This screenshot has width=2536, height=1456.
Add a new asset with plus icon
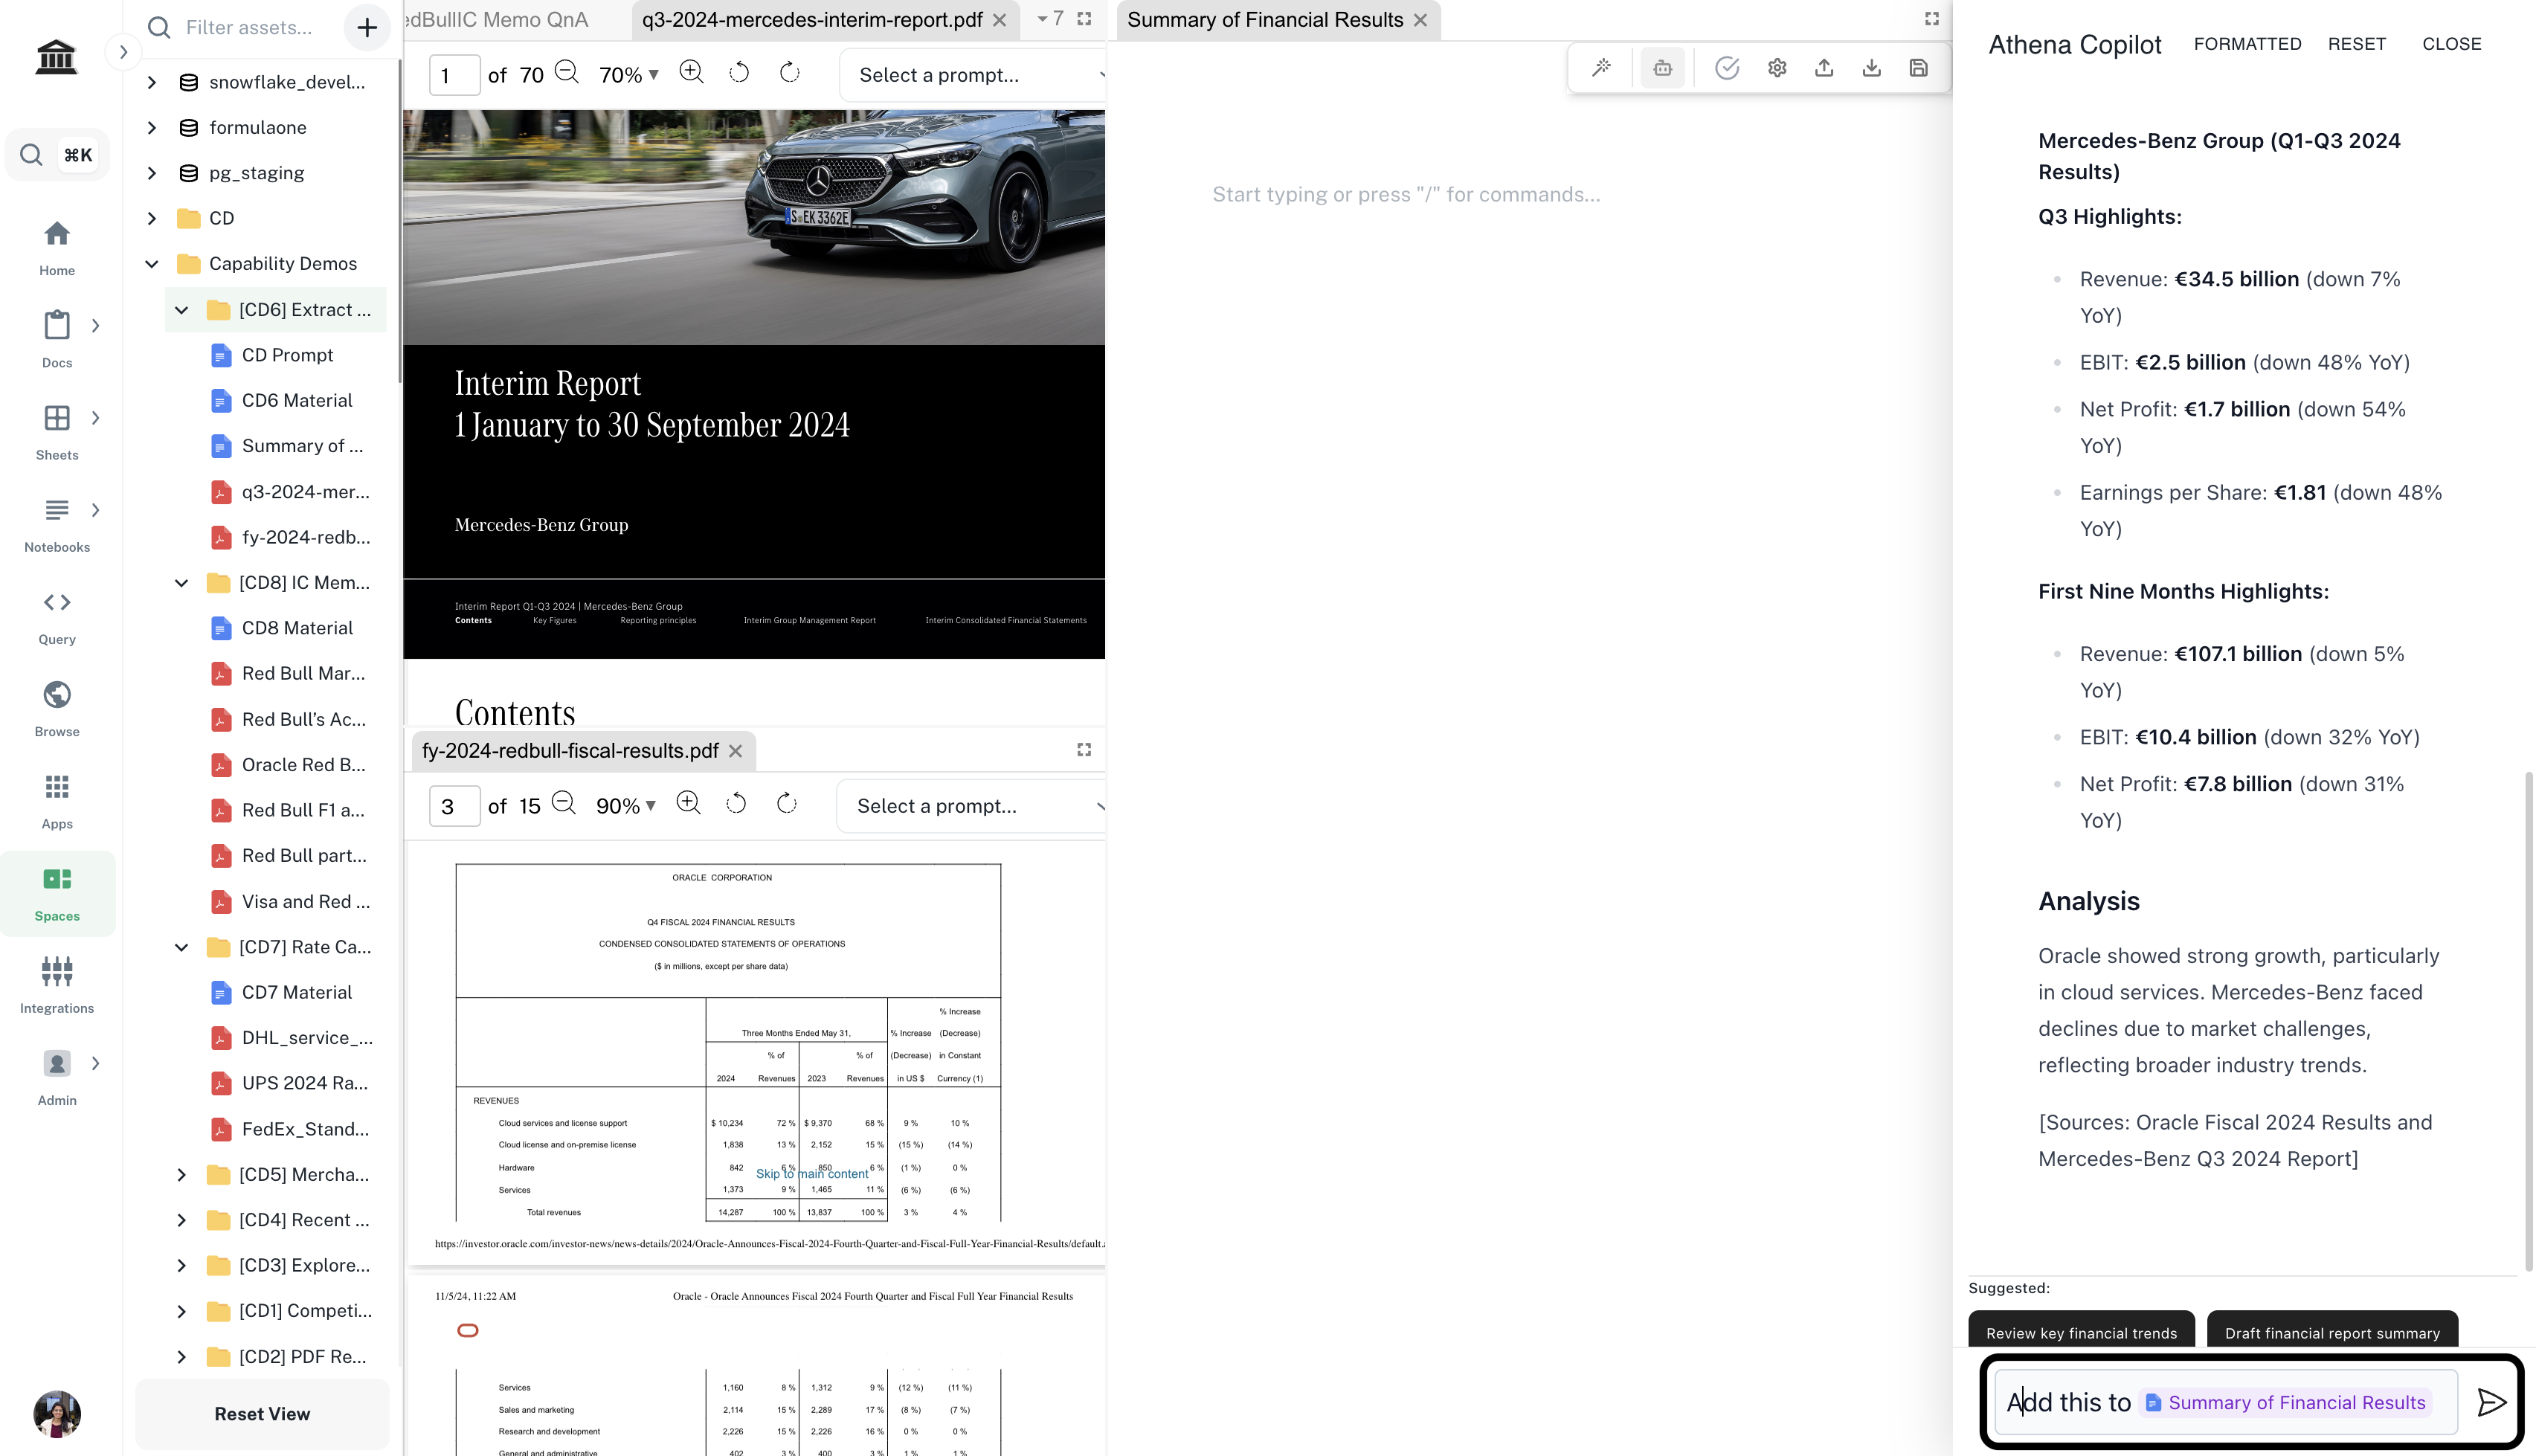[367, 27]
